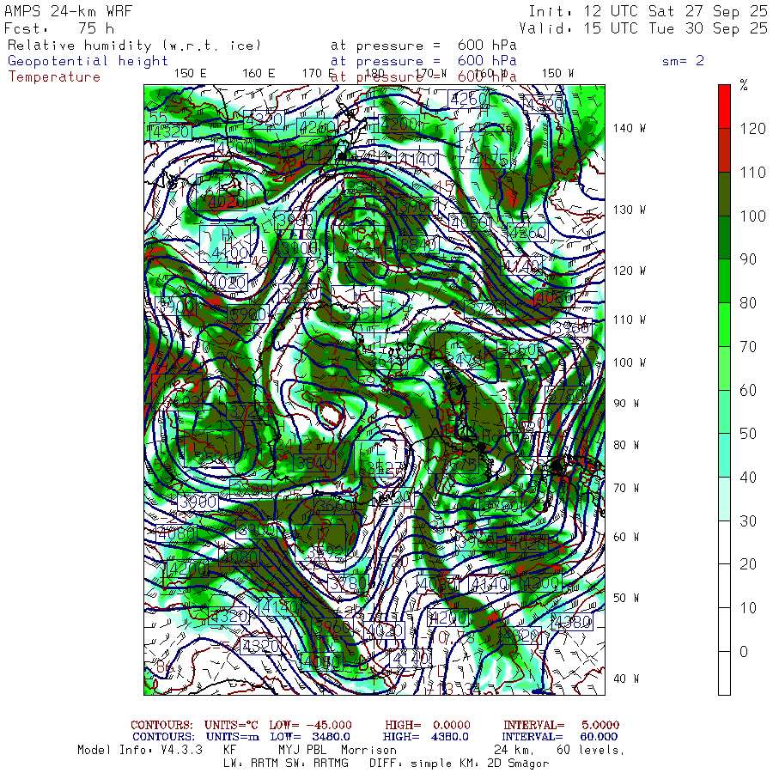The image size is (773, 773).
Task: Click the blue 'HIGH= 4380.0' contour text
Action: pos(425,737)
